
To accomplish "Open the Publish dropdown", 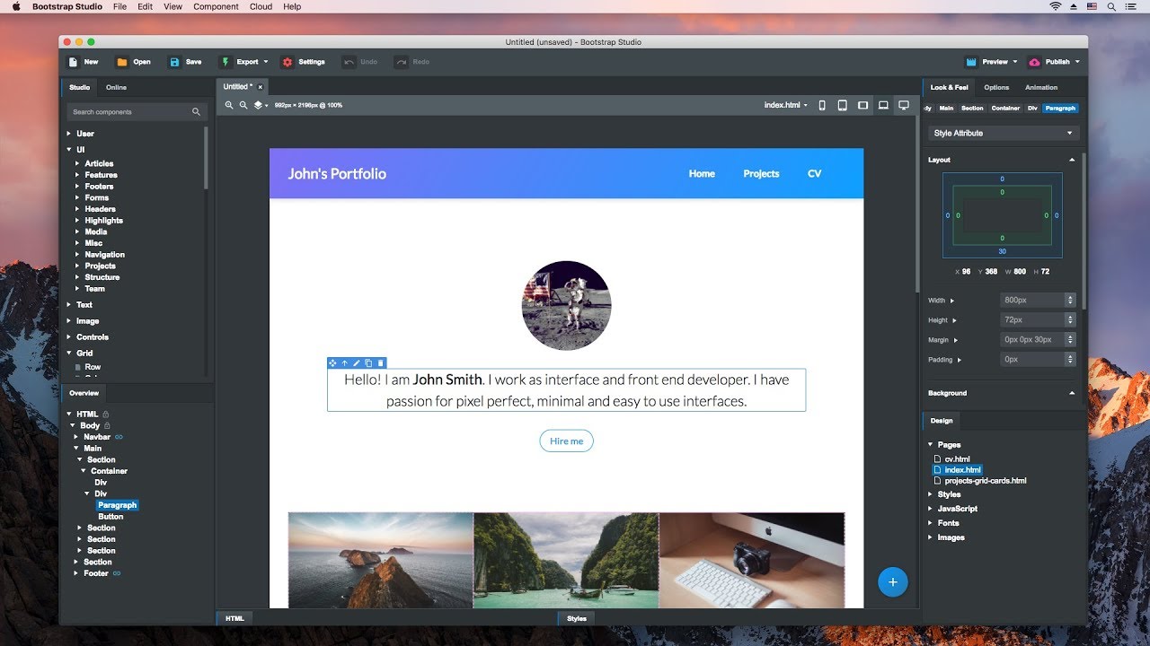I will (1054, 62).
